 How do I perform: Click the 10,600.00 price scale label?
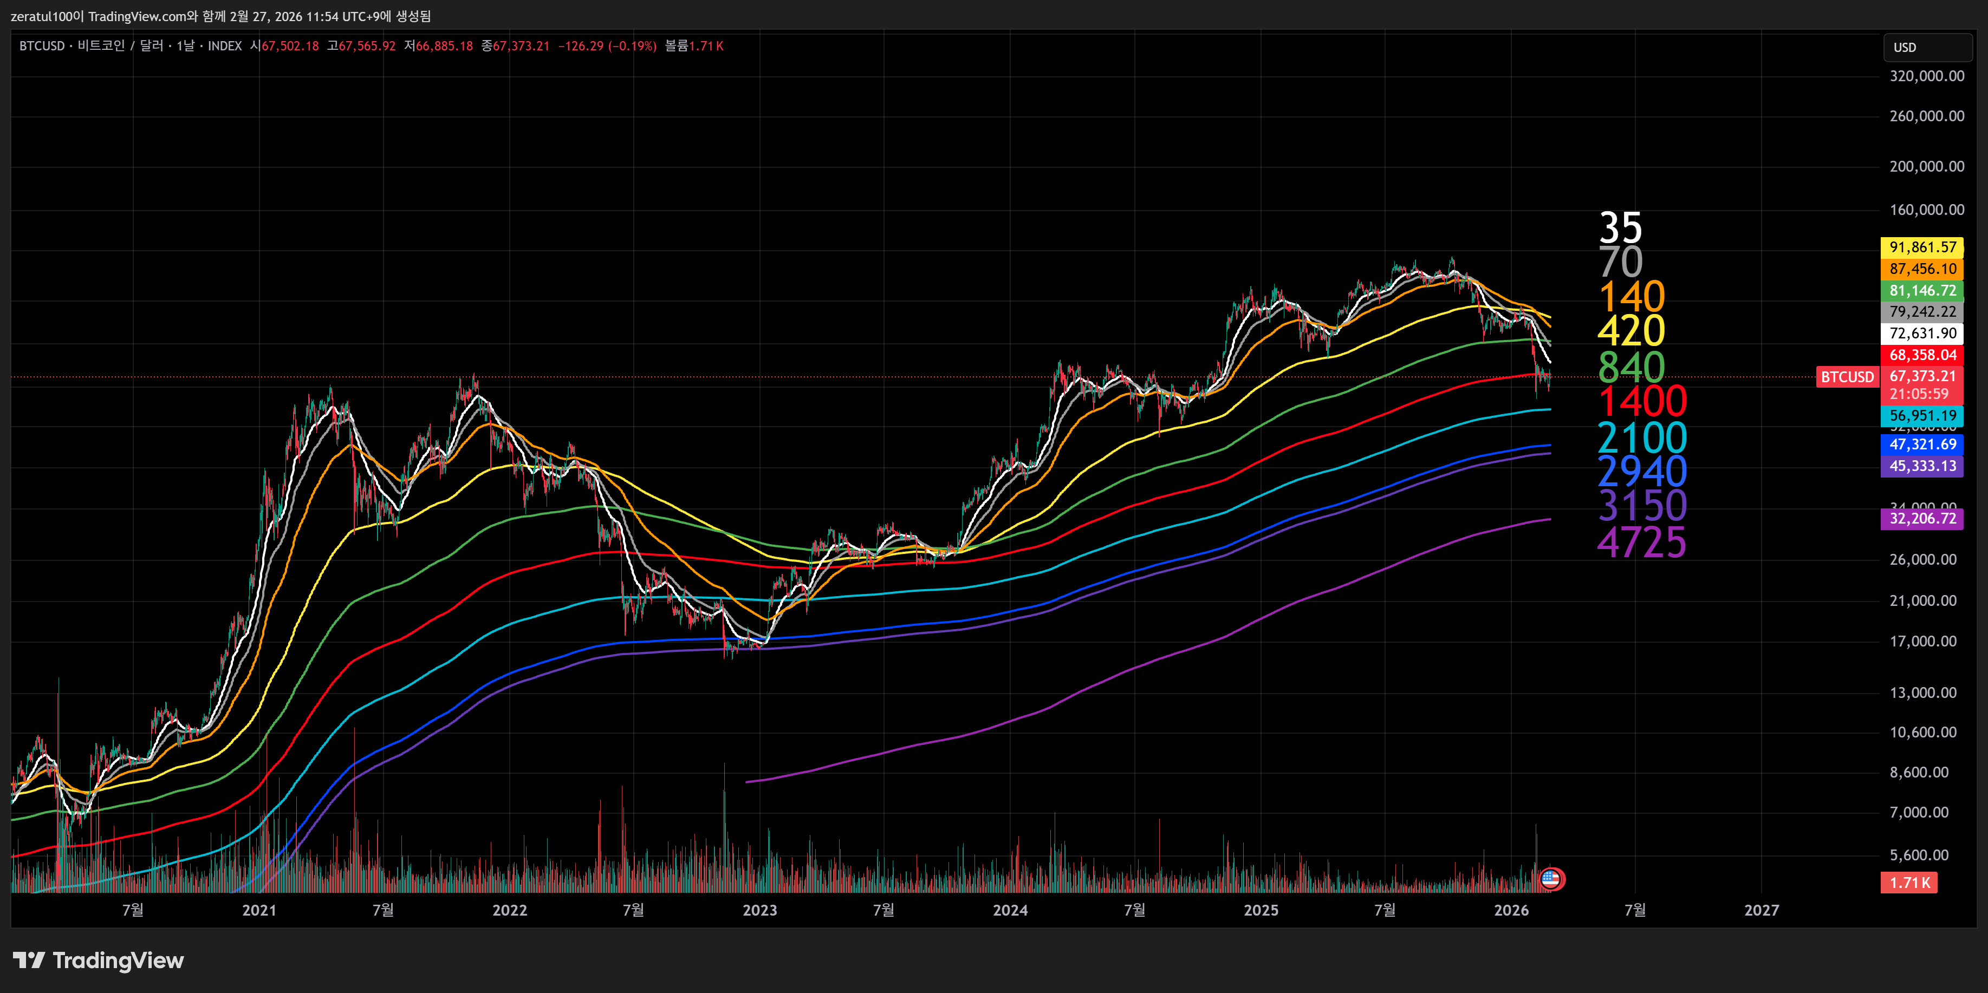(x=1923, y=732)
